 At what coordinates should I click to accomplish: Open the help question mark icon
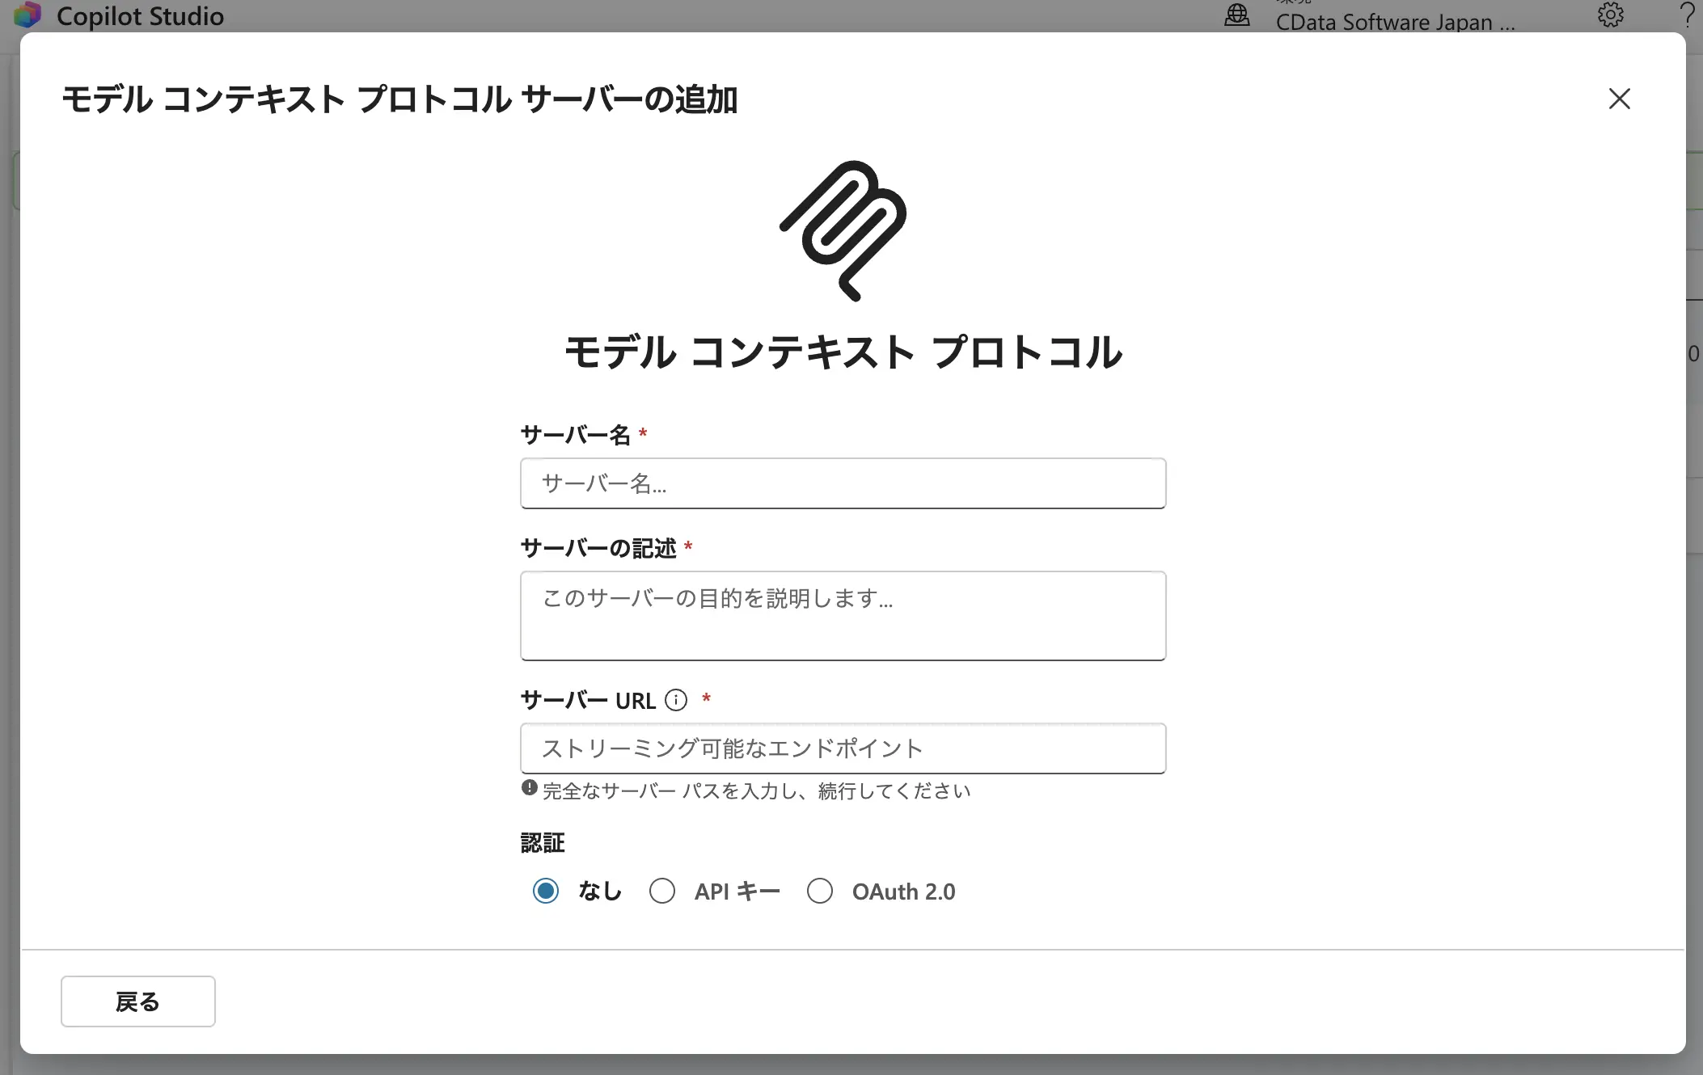pos(1686,15)
